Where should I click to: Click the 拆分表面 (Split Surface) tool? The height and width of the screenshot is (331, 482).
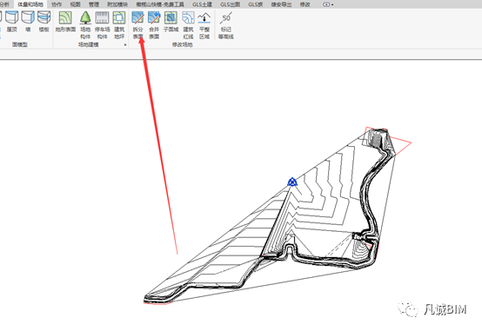click(x=137, y=24)
